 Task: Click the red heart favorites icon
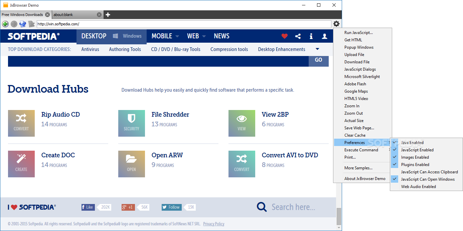tap(285, 36)
